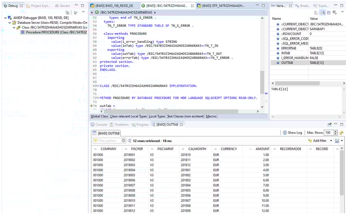Click the debug view disconnect toolbar icon
The height and width of the screenshot is (215, 346).
coord(67,12)
